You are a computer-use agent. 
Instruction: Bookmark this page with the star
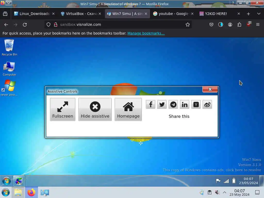point(188,24)
